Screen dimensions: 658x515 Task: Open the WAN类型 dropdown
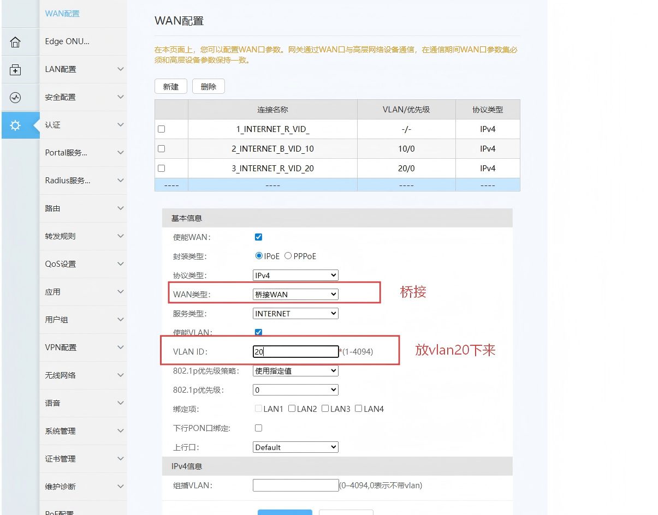coord(295,295)
